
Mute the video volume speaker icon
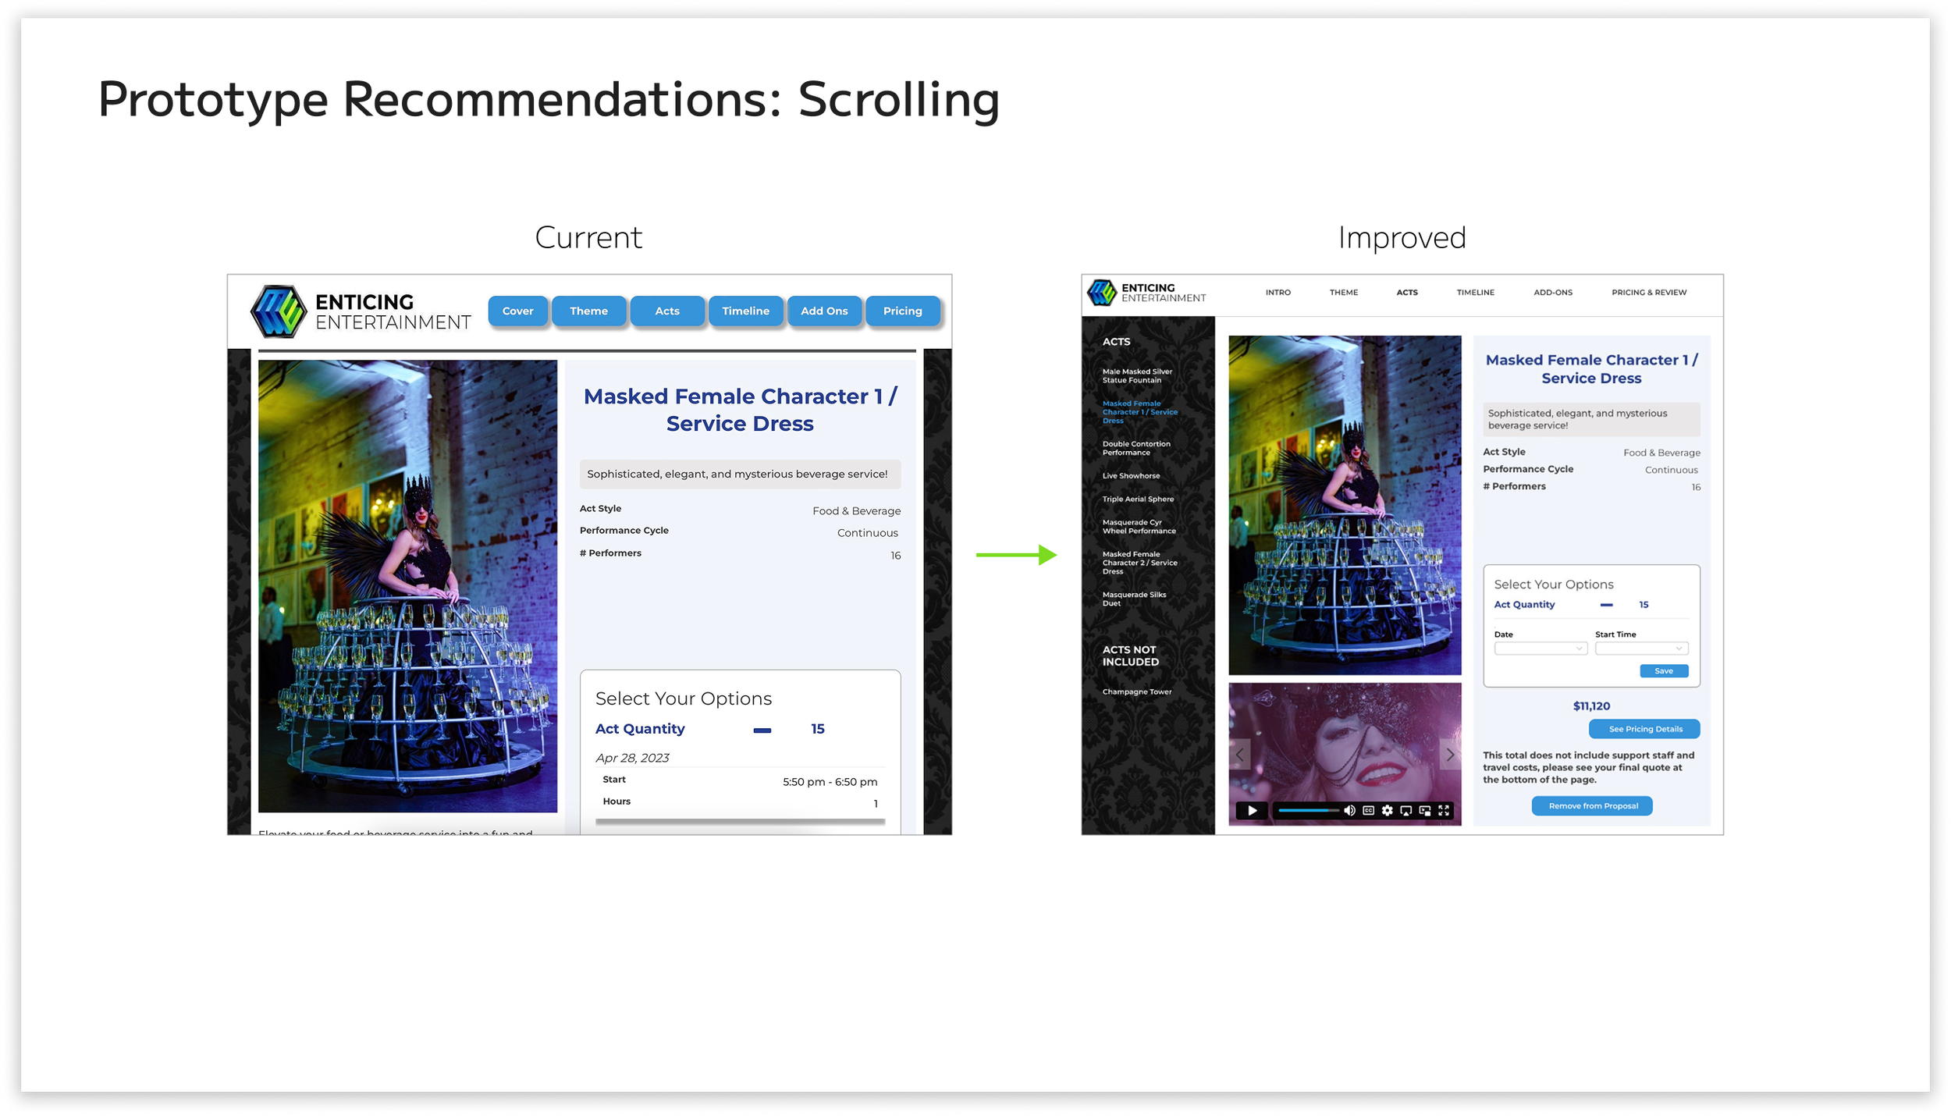coord(1349,810)
